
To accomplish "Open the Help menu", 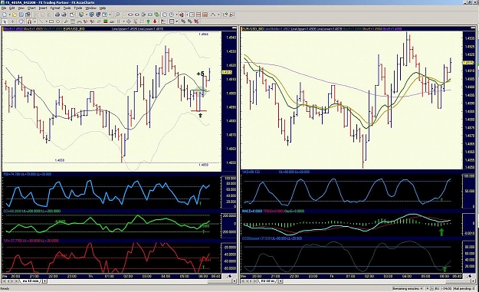I will 103,8.
